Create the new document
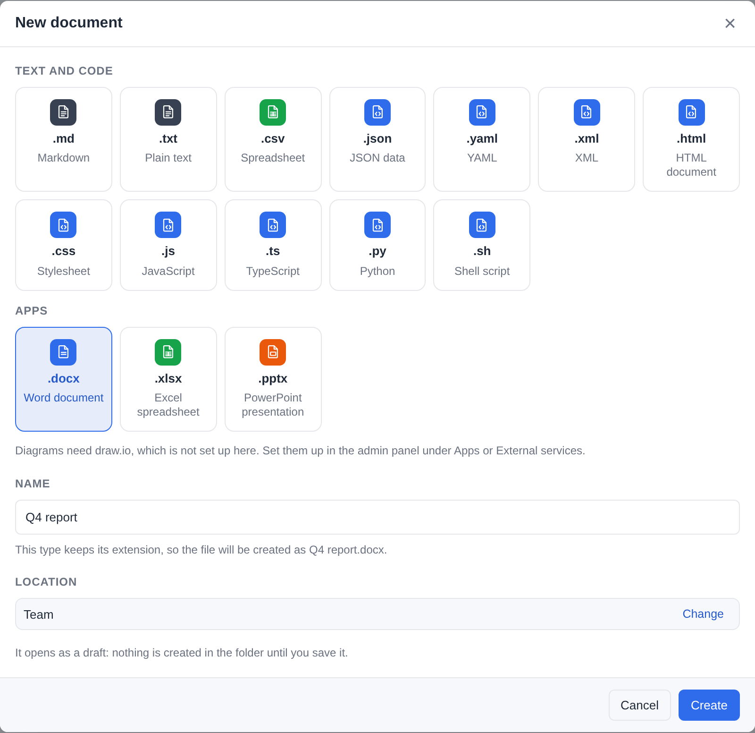Screen dimensions: 755x733 pos(709,705)
